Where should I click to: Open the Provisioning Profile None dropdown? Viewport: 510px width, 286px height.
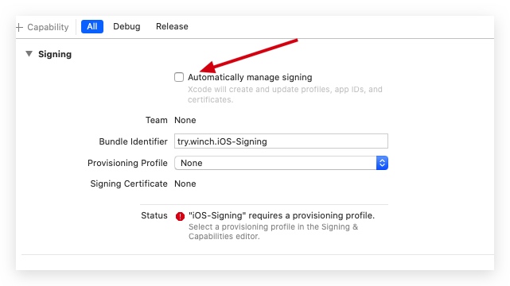(282, 163)
